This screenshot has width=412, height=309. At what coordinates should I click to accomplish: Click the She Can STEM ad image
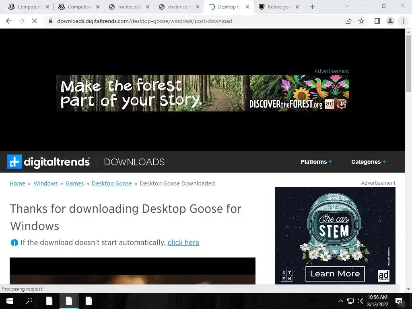pos(335,235)
